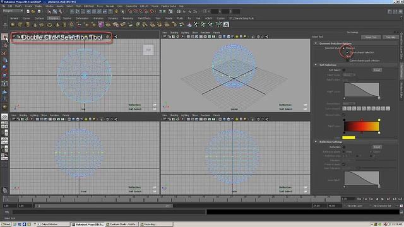The height and width of the screenshot is (227, 404).
Task: Click the yellow Color swatch
Action: click(x=348, y=137)
